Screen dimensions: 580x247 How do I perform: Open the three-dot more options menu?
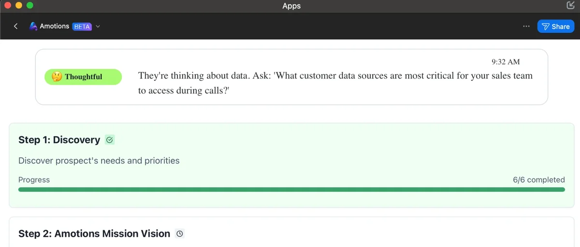coord(526,27)
